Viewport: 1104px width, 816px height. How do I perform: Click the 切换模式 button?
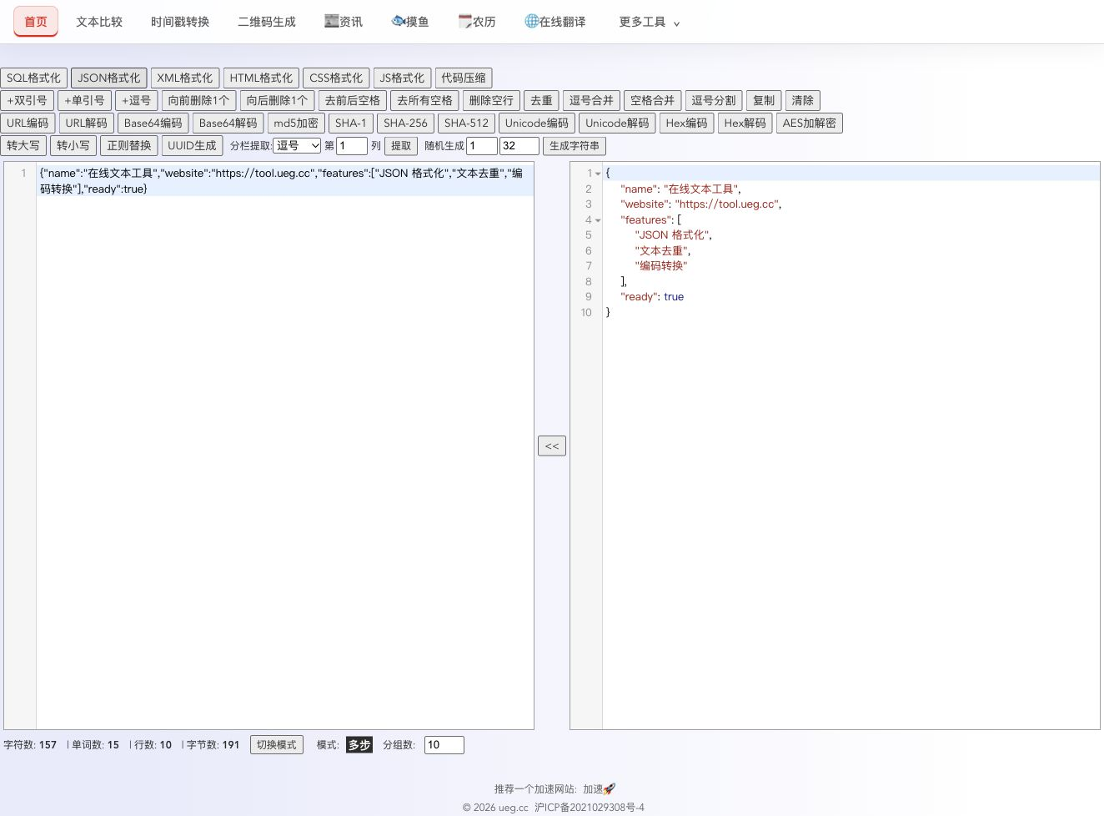click(277, 744)
